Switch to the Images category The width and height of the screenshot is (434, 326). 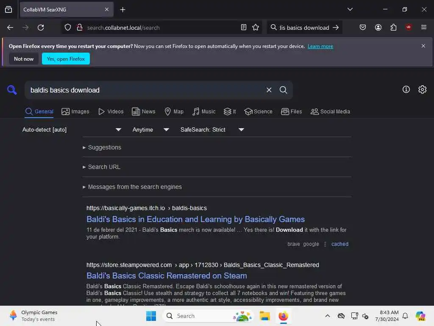click(x=75, y=112)
